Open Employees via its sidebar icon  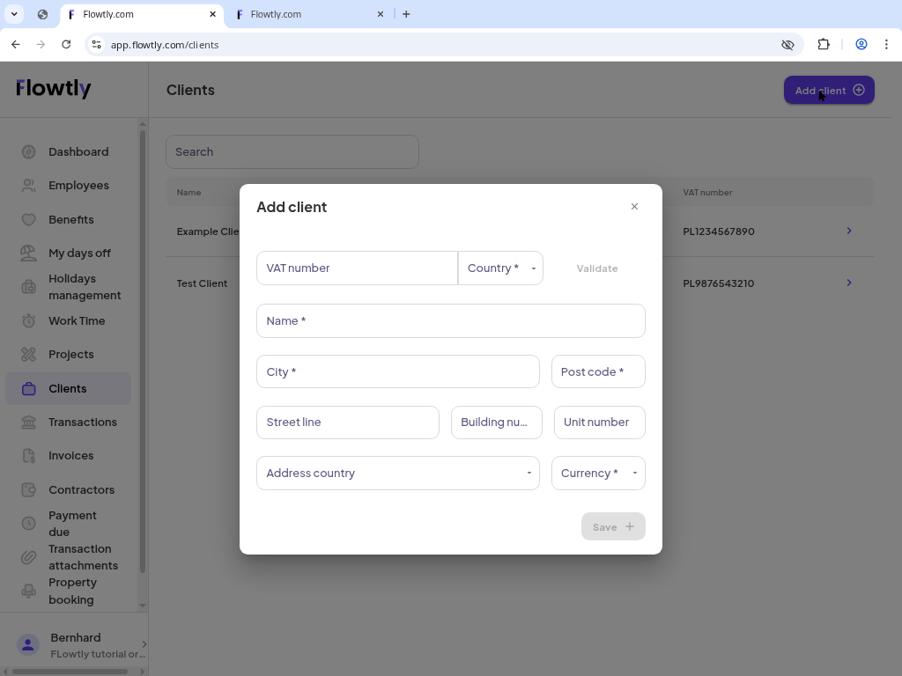(x=28, y=185)
